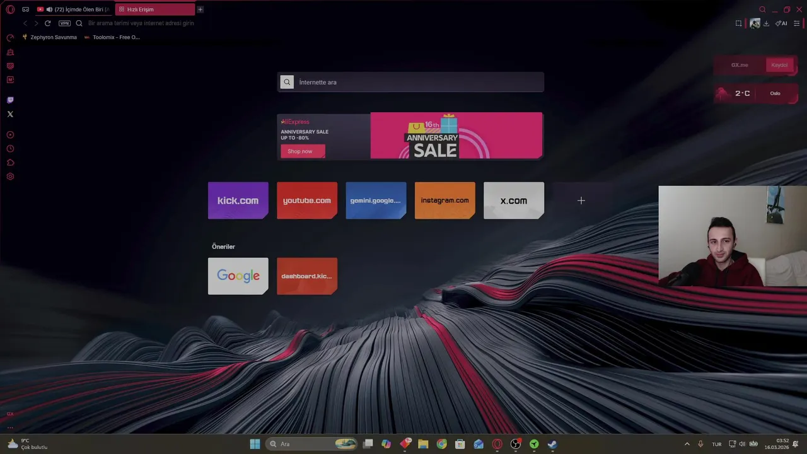The image size is (807, 454).
Task: Open the system volume speaker icon
Action: point(742,444)
